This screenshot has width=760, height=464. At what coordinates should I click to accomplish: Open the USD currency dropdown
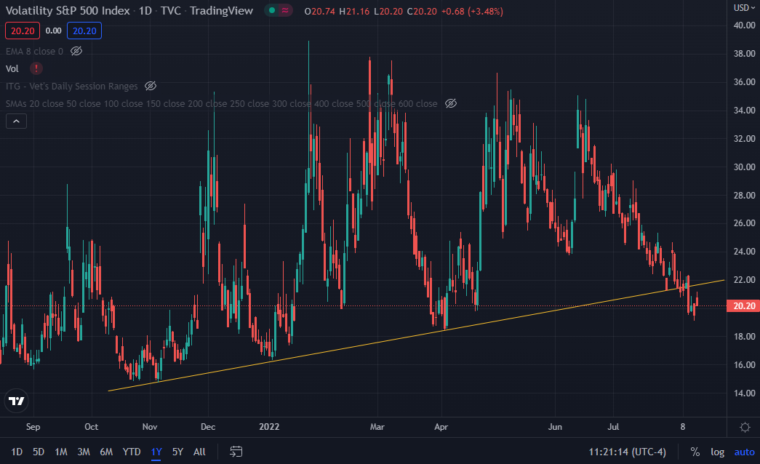743,8
